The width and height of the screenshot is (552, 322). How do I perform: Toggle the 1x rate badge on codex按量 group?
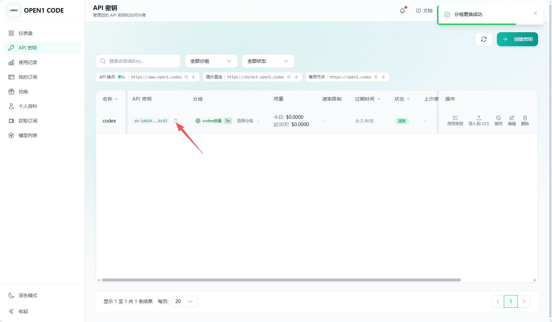click(228, 121)
